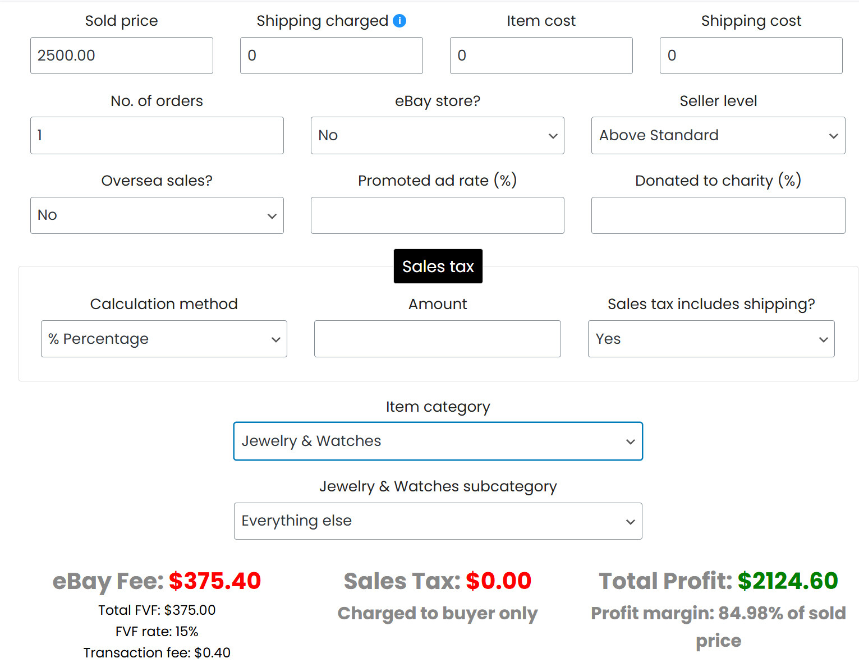The width and height of the screenshot is (859, 672).
Task: Open Jewelry & Watches subcategory dropdown
Action: [438, 521]
